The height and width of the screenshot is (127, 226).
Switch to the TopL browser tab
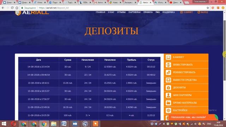tap(70, 2)
